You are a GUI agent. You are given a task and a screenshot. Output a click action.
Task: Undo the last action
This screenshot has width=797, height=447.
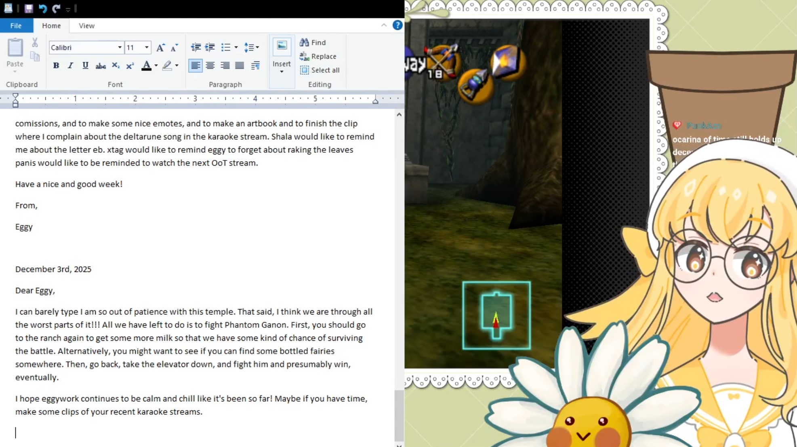pos(43,8)
